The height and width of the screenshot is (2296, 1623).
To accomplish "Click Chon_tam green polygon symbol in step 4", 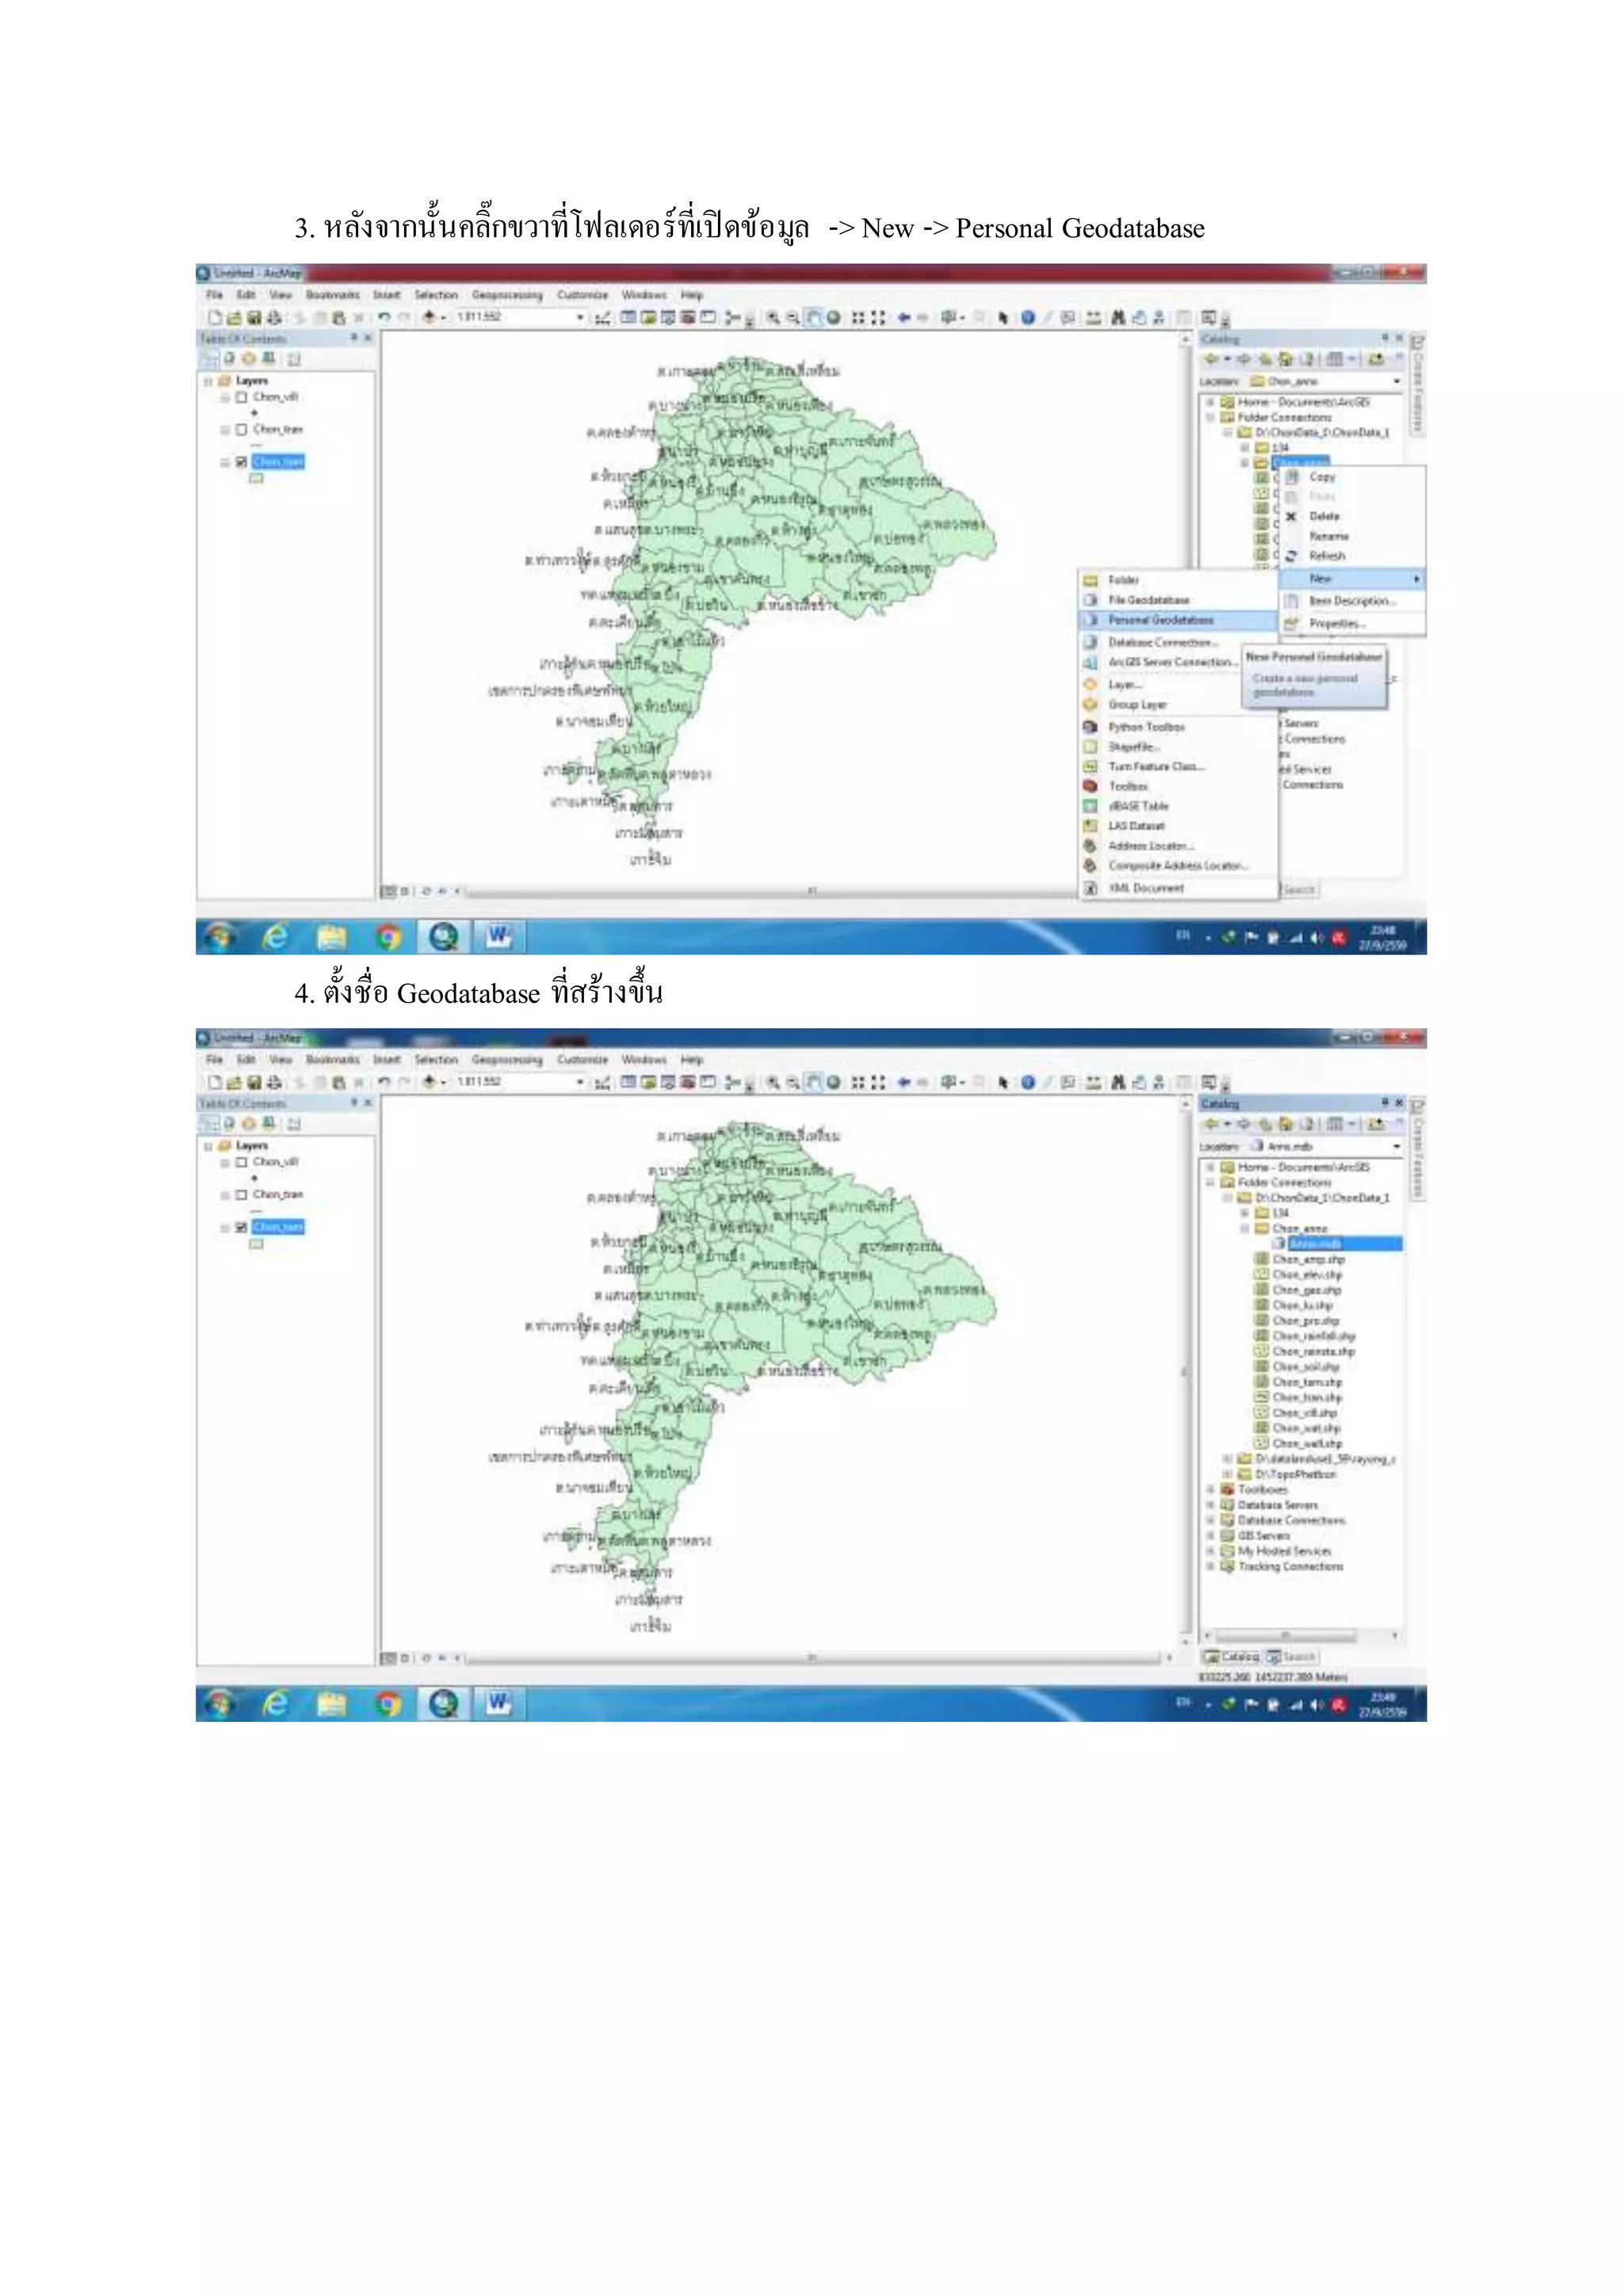I will tap(256, 1244).
